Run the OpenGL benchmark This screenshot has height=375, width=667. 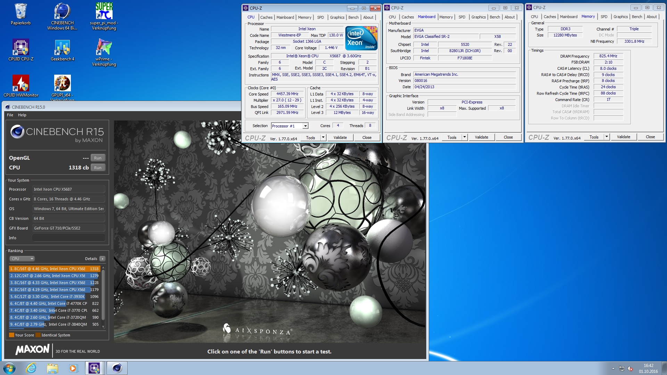coord(98,158)
